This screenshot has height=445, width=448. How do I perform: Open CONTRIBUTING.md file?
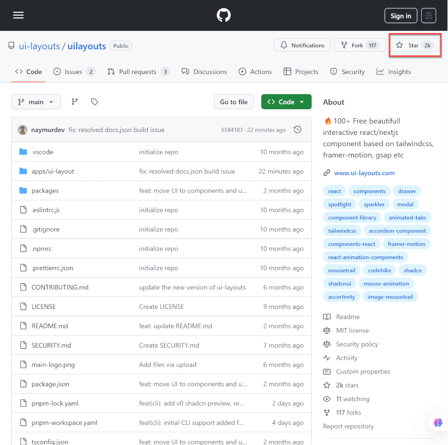(60, 287)
